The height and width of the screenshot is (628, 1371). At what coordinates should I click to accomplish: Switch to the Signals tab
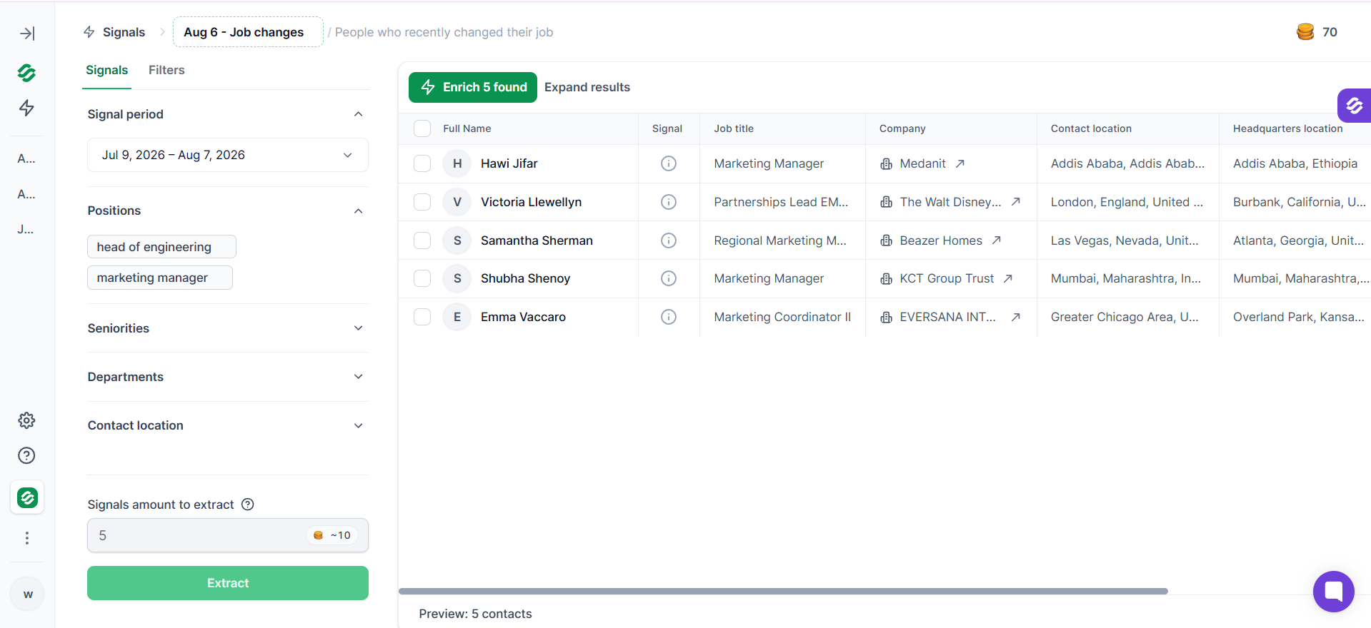(x=106, y=70)
